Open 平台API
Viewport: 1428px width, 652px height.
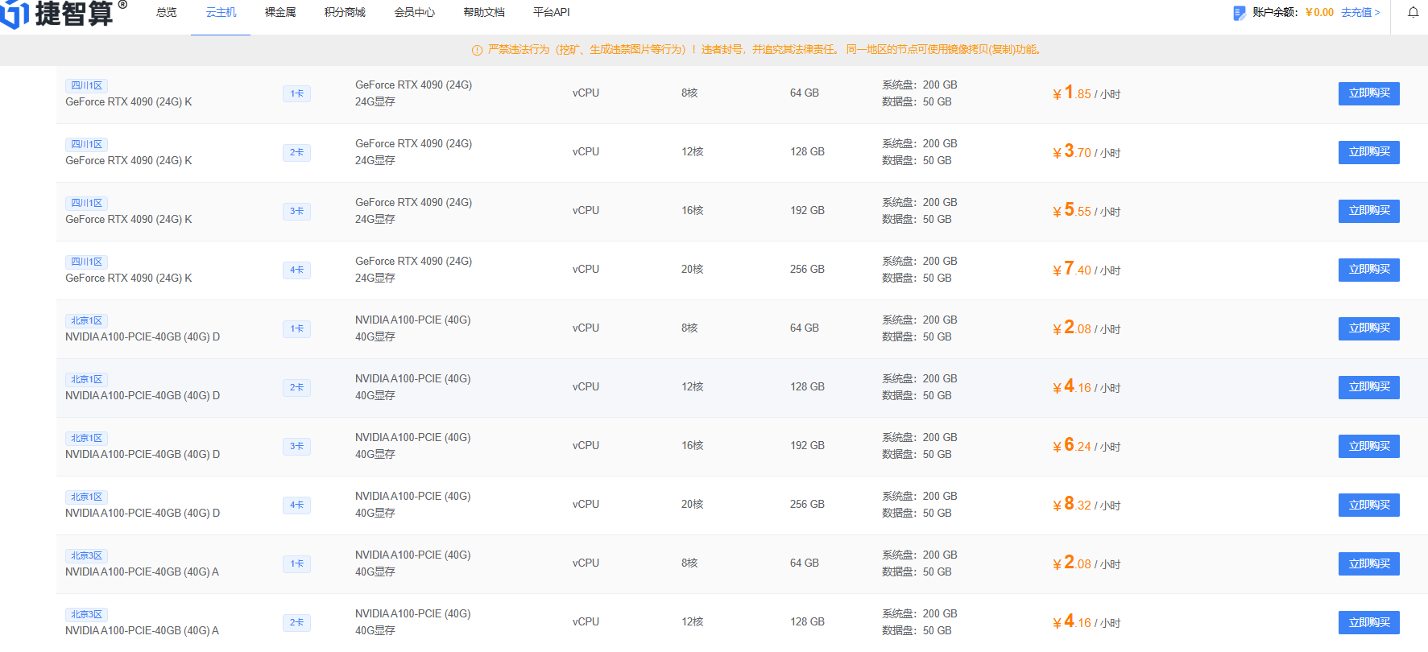pos(551,12)
